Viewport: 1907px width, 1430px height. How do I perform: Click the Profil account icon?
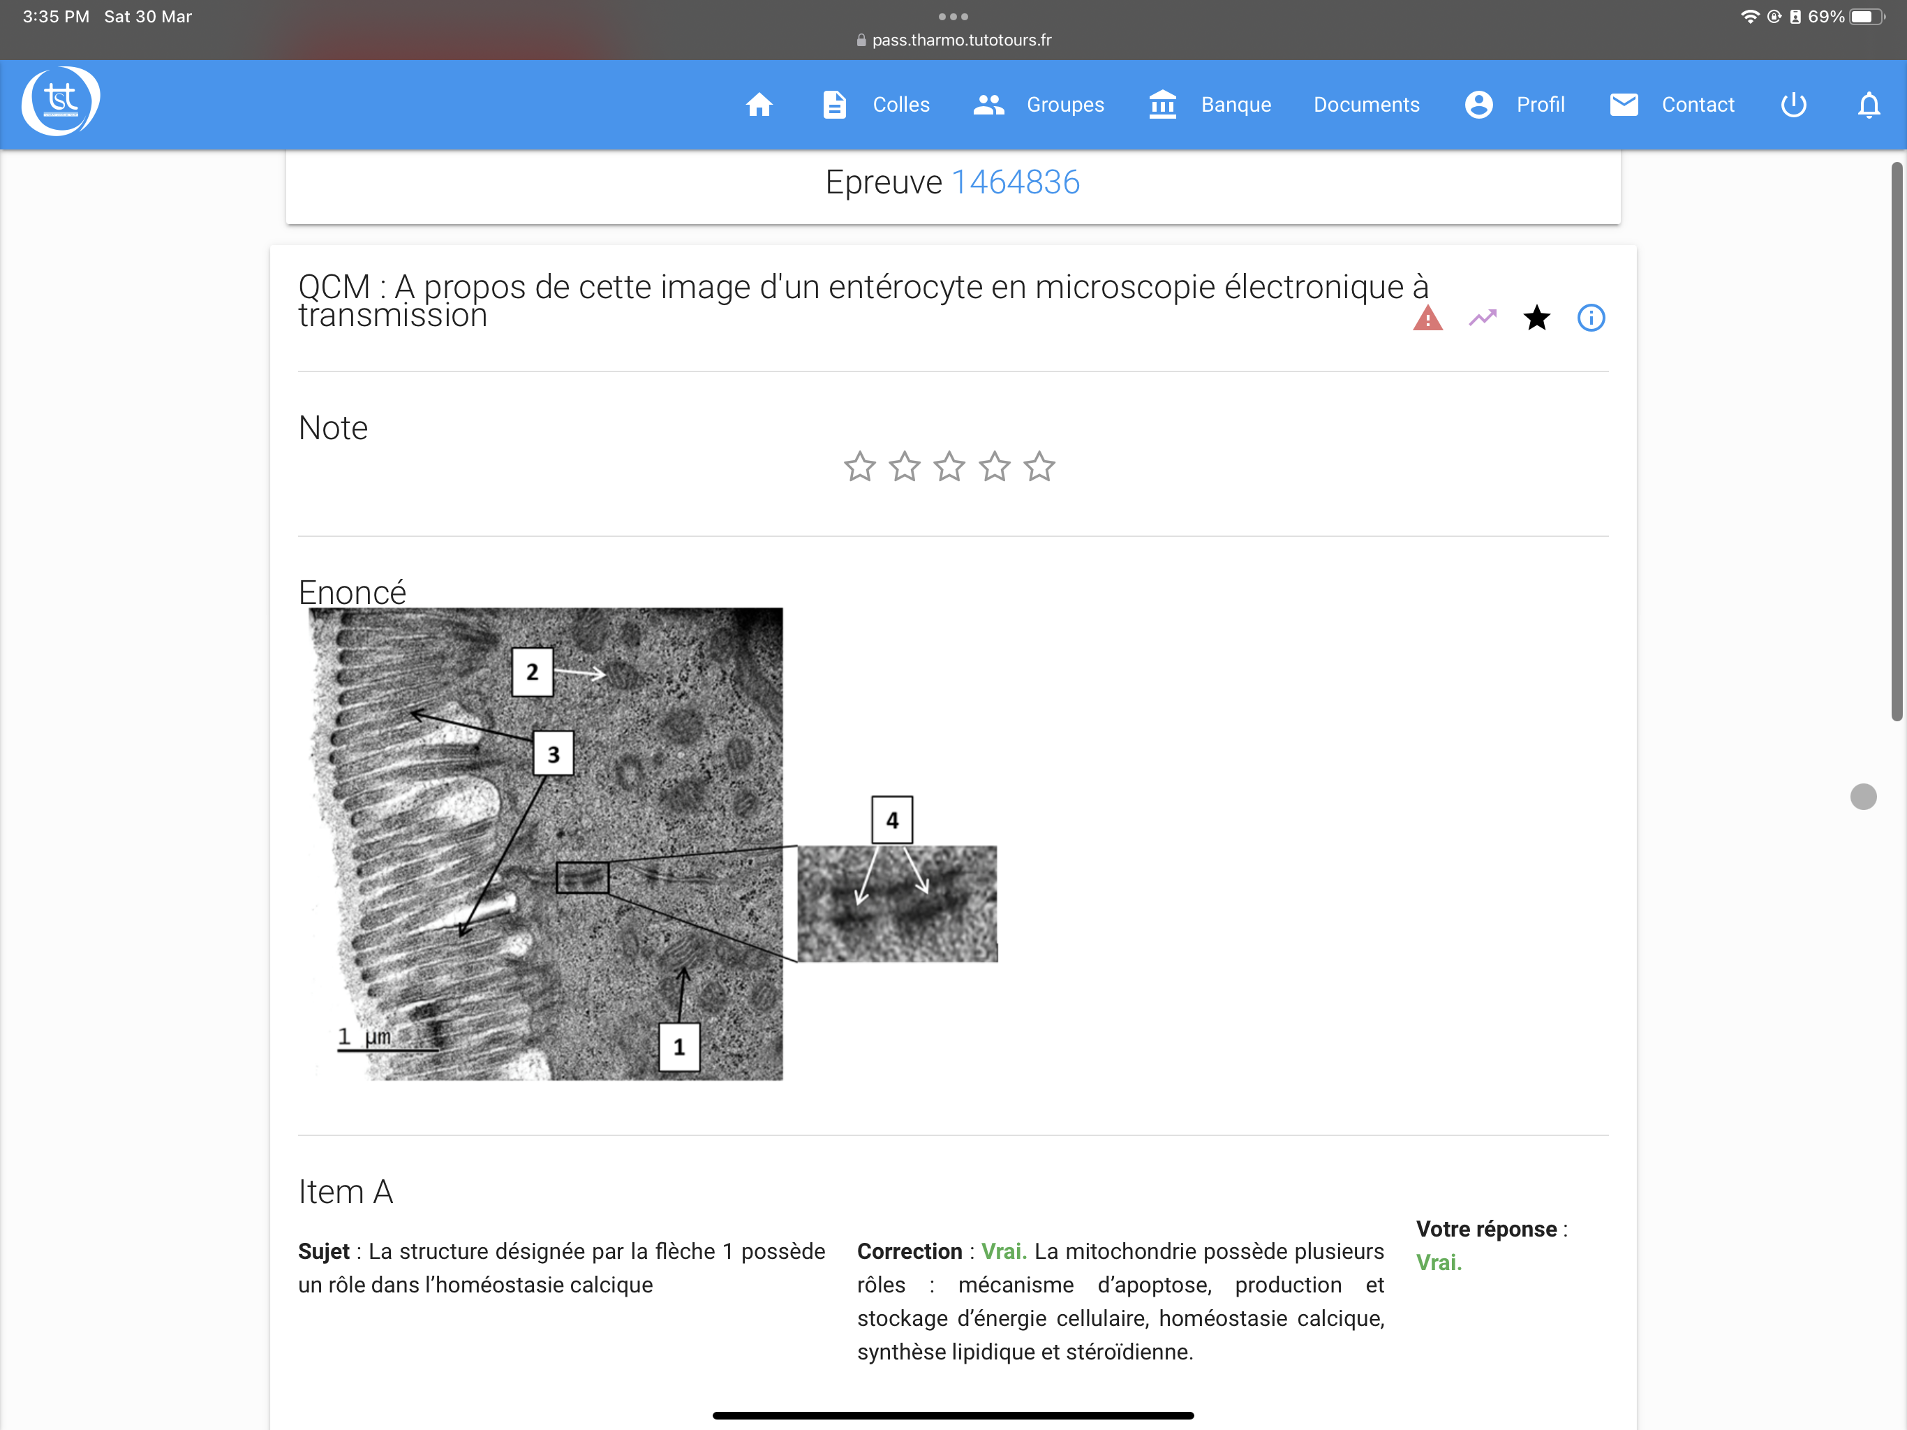pos(1478,104)
